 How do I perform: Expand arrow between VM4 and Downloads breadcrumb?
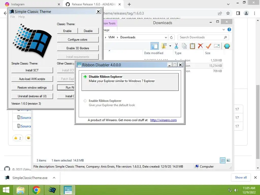118,37
